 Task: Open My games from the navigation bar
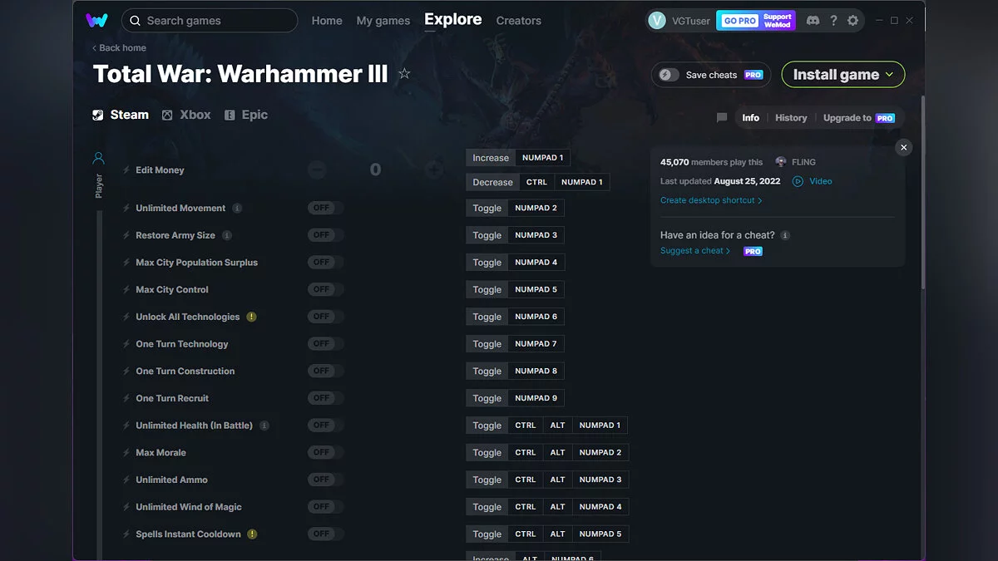[383, 20]
